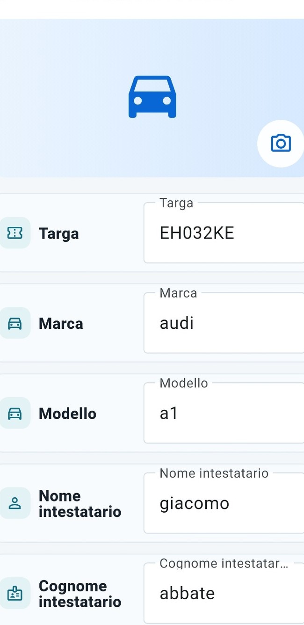The height and width of the screenshot is (625, 304).
Task: Tap the light blue vehicle header banner
Action: [x=152, y=98]
